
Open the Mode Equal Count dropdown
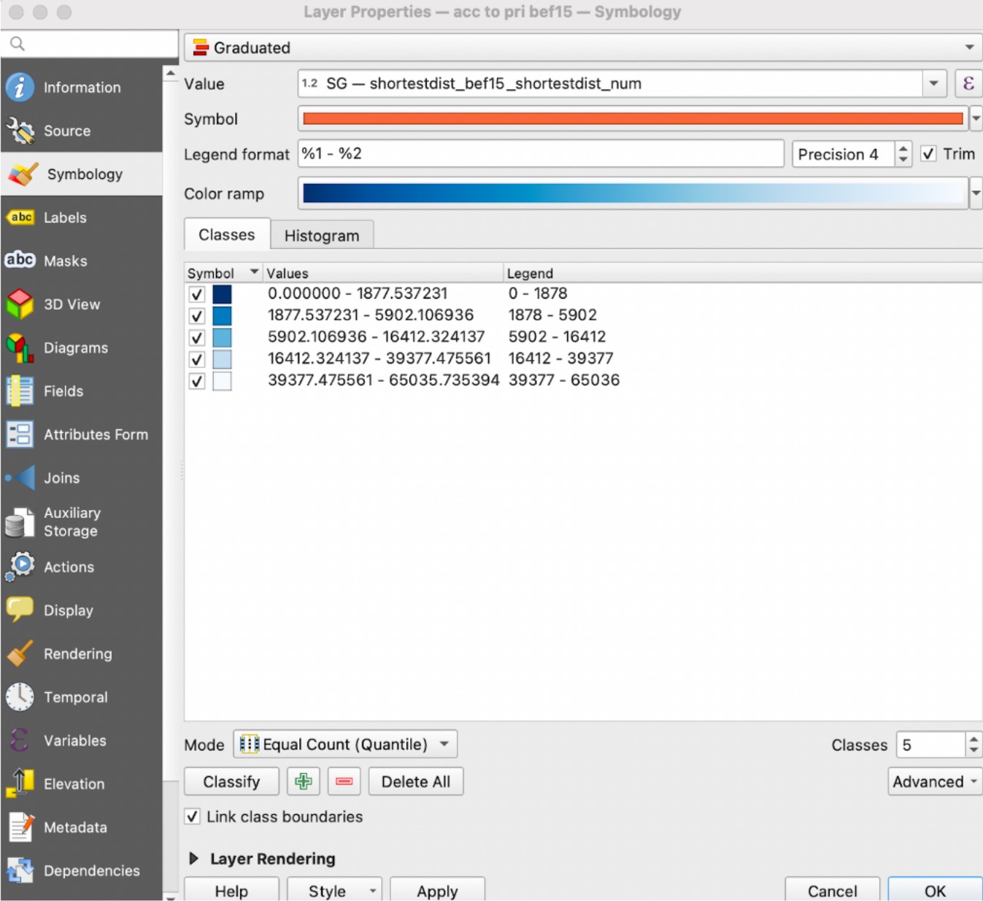pos(345,744)
